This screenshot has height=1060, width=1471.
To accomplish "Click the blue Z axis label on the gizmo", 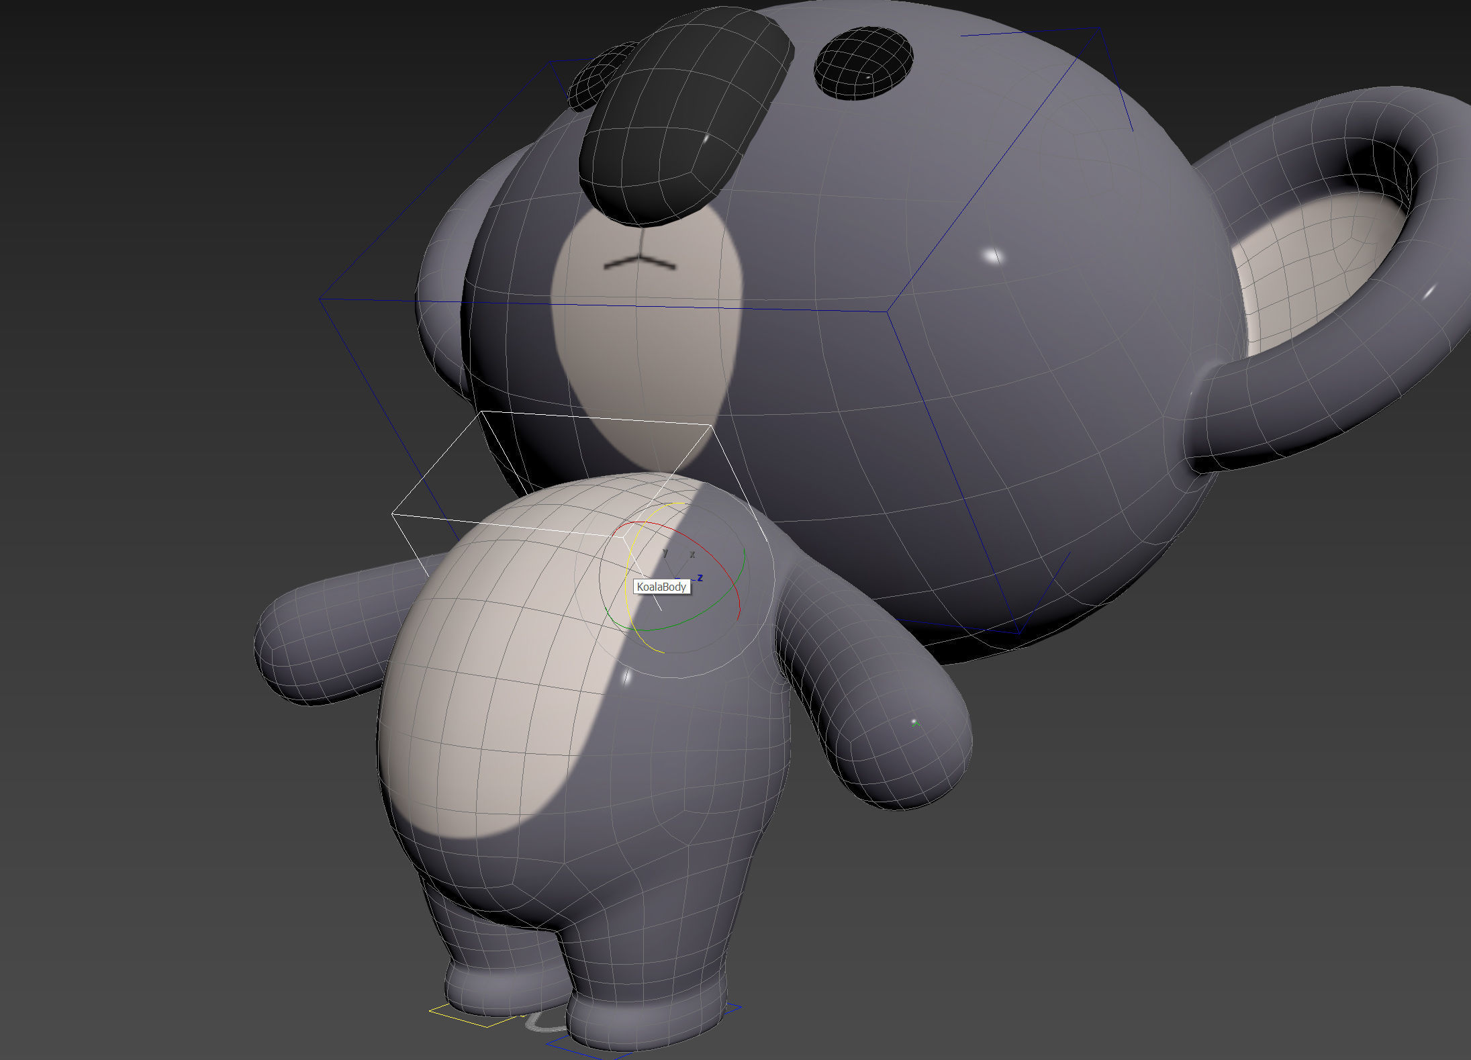I will [x=700, y=578].
